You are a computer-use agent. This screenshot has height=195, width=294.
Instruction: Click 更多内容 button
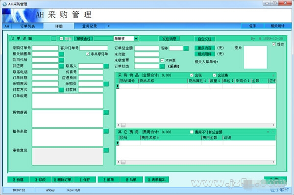point(204,48)
